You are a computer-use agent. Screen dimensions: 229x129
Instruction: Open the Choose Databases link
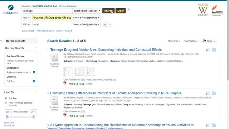coord(68,6)
